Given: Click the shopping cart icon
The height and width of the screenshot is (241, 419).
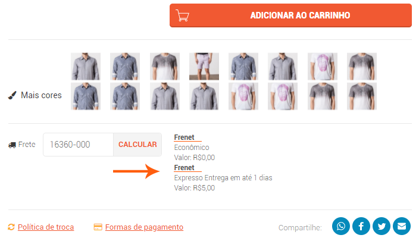Looking at the screenshot, I should tap(182, 15).
